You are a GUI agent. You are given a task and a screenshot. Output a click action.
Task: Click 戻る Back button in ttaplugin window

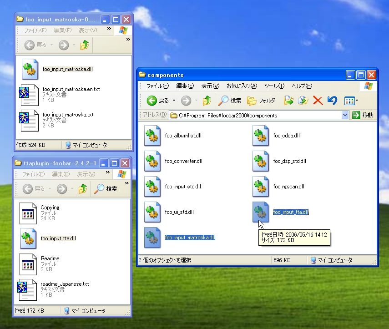coord(34,189)
